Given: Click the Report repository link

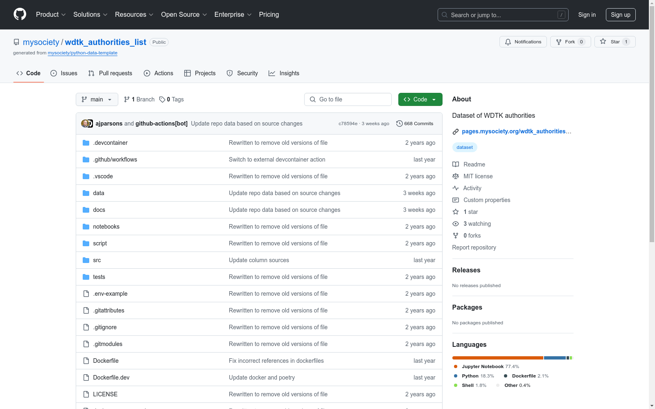Looking at the screenshot, I should tap(474, 247).
